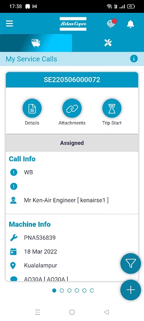
Task: Tap Android back navigation button
Action: 106,312
